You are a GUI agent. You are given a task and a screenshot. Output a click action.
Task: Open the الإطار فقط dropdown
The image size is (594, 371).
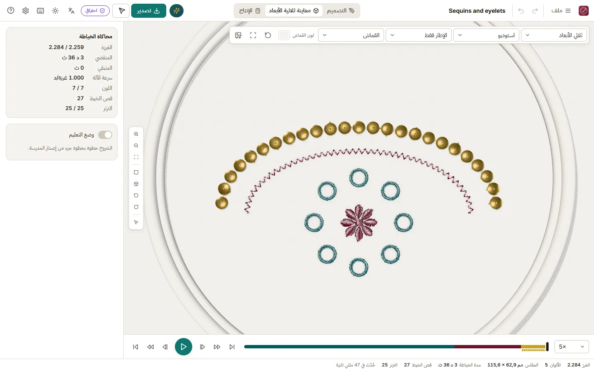click(419, 35)
